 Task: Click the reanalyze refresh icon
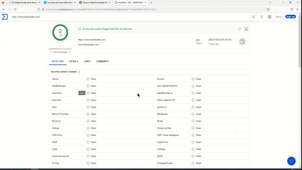click(240, 29)
